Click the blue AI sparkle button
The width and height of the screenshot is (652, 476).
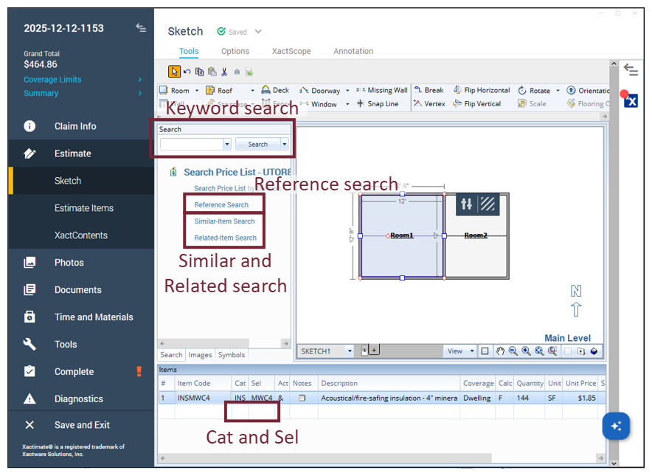tap(616, 426)
